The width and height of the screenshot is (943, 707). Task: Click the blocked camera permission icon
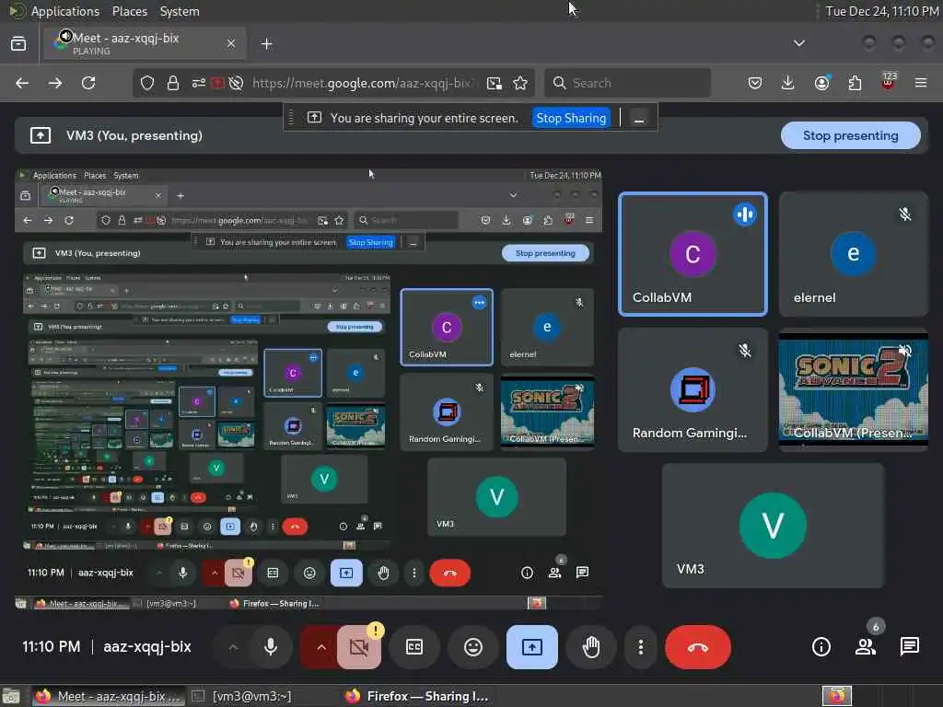236,83
